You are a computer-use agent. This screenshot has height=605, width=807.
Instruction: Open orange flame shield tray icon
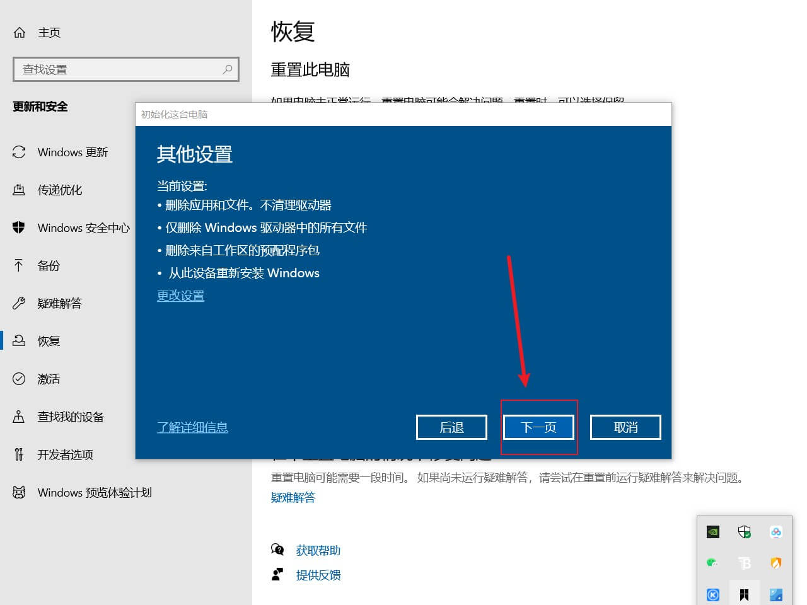[x=776, y=563]
